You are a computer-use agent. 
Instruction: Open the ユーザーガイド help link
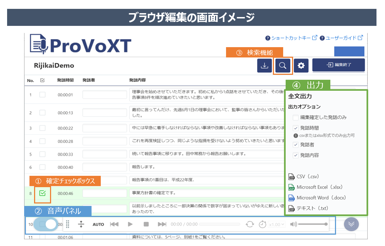pos(341,38)
